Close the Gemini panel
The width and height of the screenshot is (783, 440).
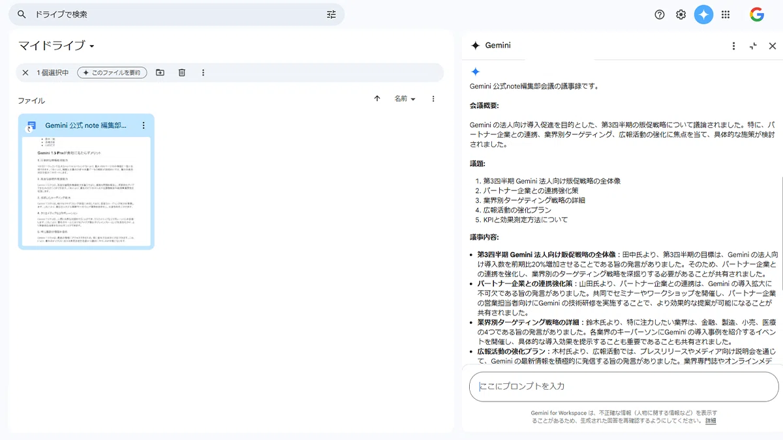point(773,46)
